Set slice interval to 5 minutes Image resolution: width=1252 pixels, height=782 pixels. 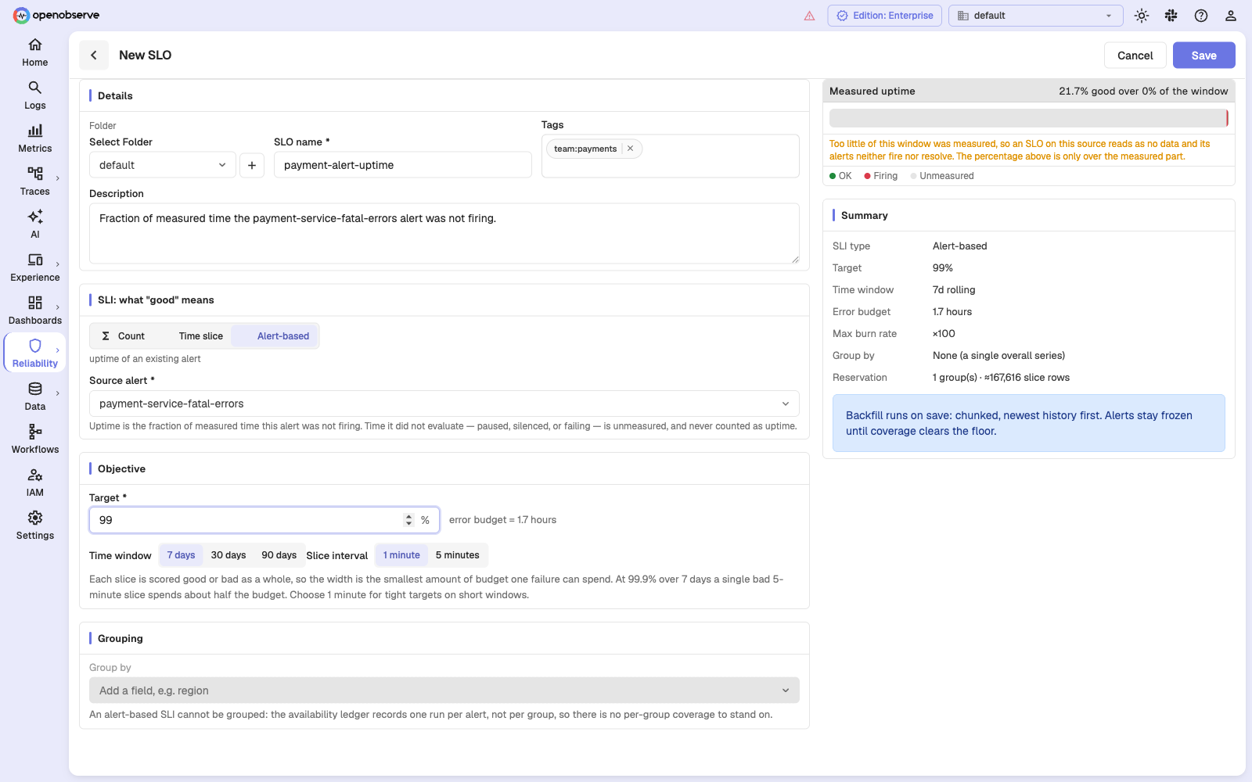pyautogui.click(x=458, y=555)
